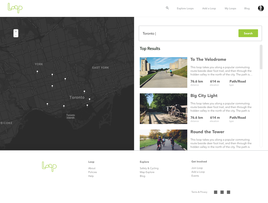Click Path/Road type of To The Velodrome
The width and height of the screenshot is (268, 203).
pyautogui.click(x=237, y=81)
